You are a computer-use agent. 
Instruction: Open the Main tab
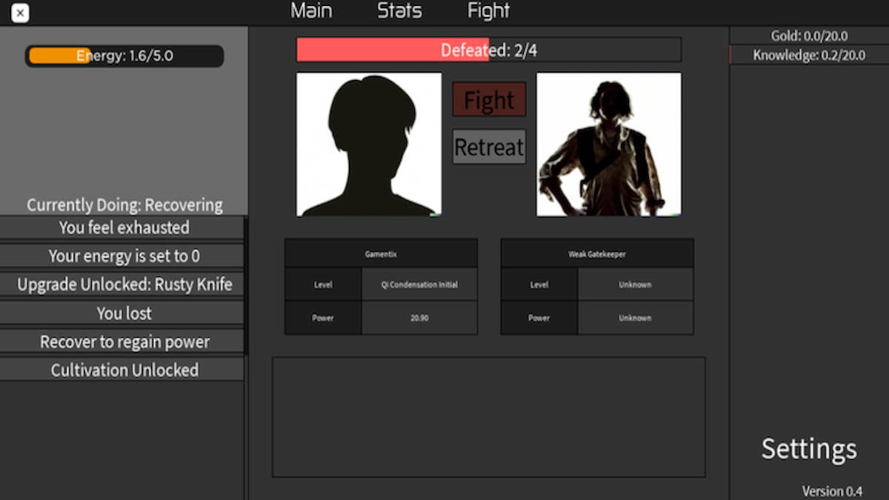(311, 11)
